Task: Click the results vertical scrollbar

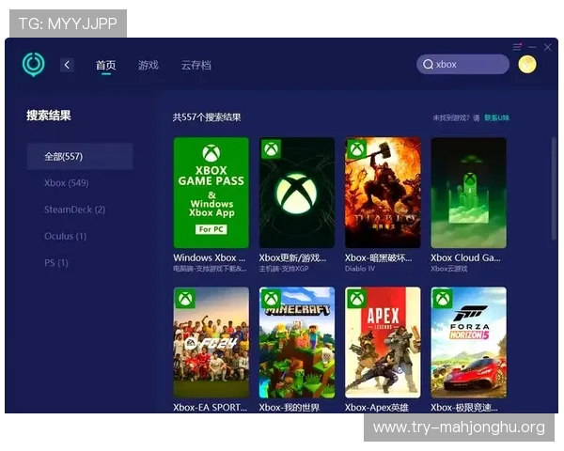Action: pyautogui.click(x=554, y=189)
